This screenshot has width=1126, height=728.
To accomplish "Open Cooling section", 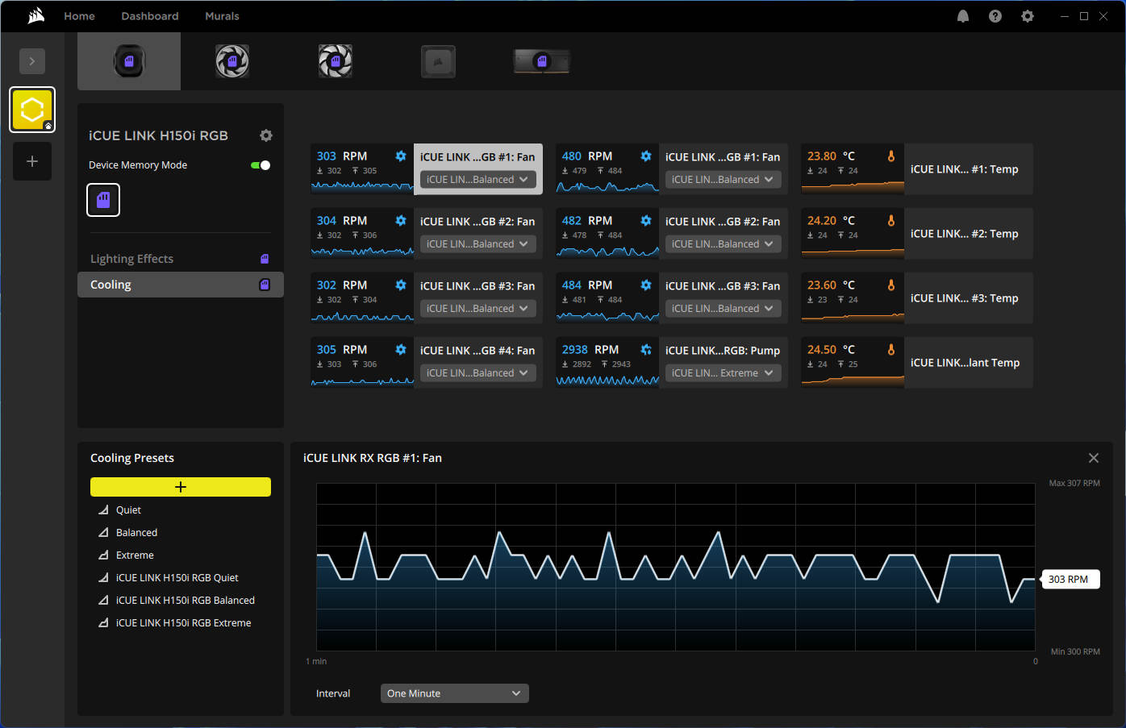I will click(181, 285).
